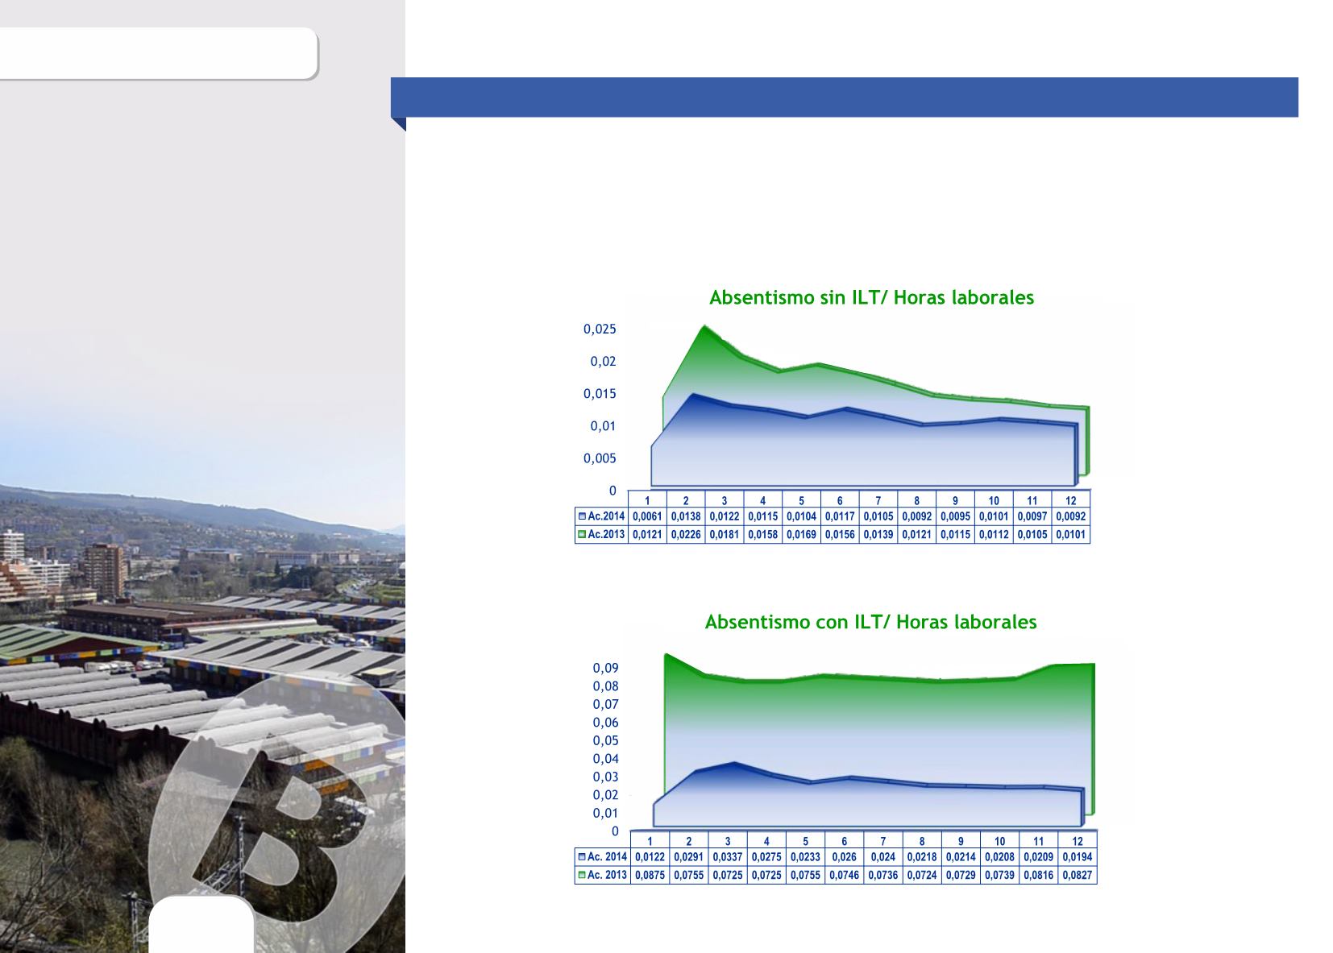Select the cell with value 0,0156

840,534
